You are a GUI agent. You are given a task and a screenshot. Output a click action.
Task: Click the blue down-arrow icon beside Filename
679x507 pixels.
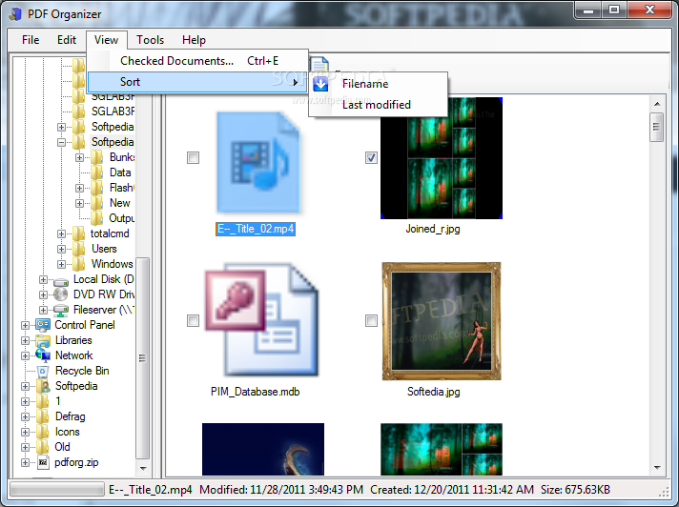tap(320, 84)
